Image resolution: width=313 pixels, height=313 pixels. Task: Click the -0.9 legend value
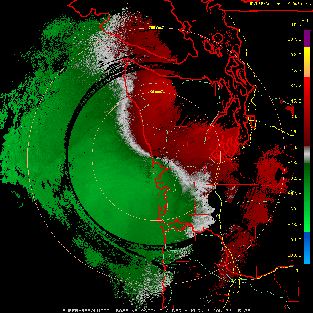click(x=296, y=147)
